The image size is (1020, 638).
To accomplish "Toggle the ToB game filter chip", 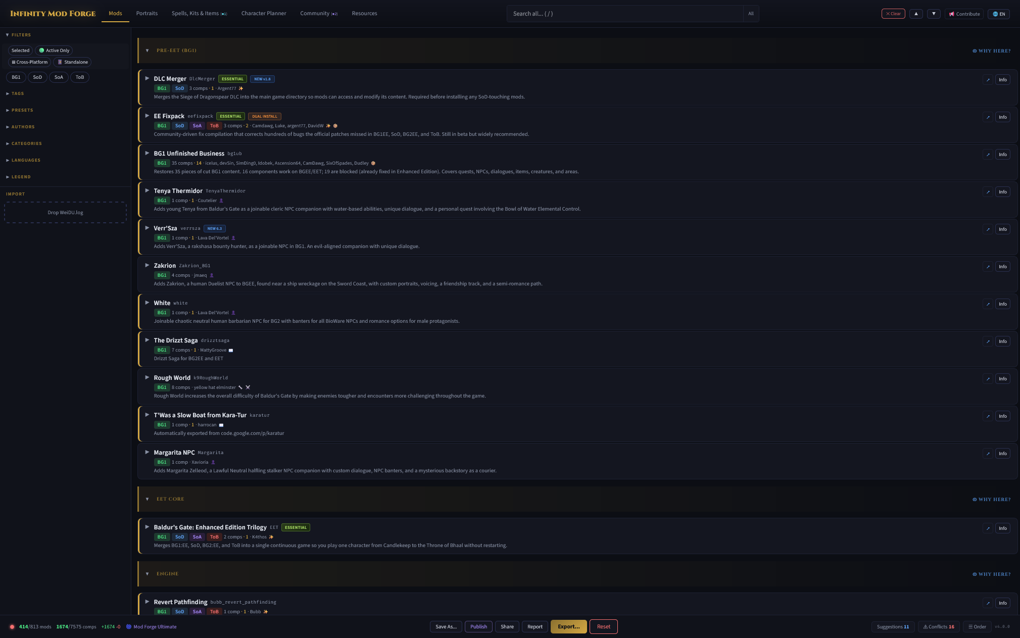I will [x=80, y=77].
